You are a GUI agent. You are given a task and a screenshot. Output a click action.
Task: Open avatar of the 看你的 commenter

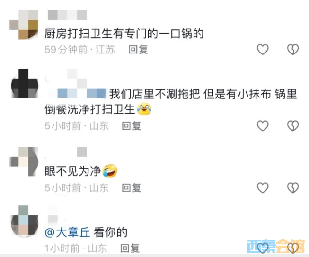point(25,221)
